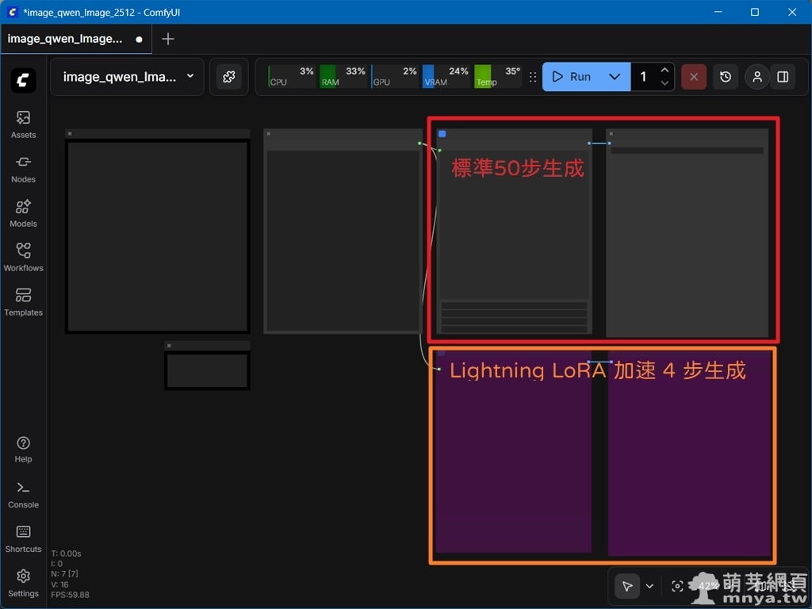Expand the Run button options arrow
The height and width of the screenshot is (609, 812).
pos(615,77)
